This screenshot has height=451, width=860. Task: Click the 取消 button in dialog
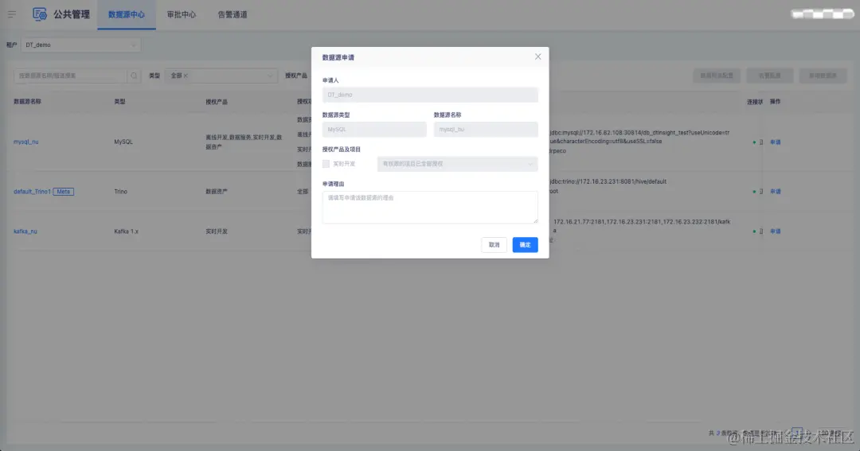click(x=494, y=245)
